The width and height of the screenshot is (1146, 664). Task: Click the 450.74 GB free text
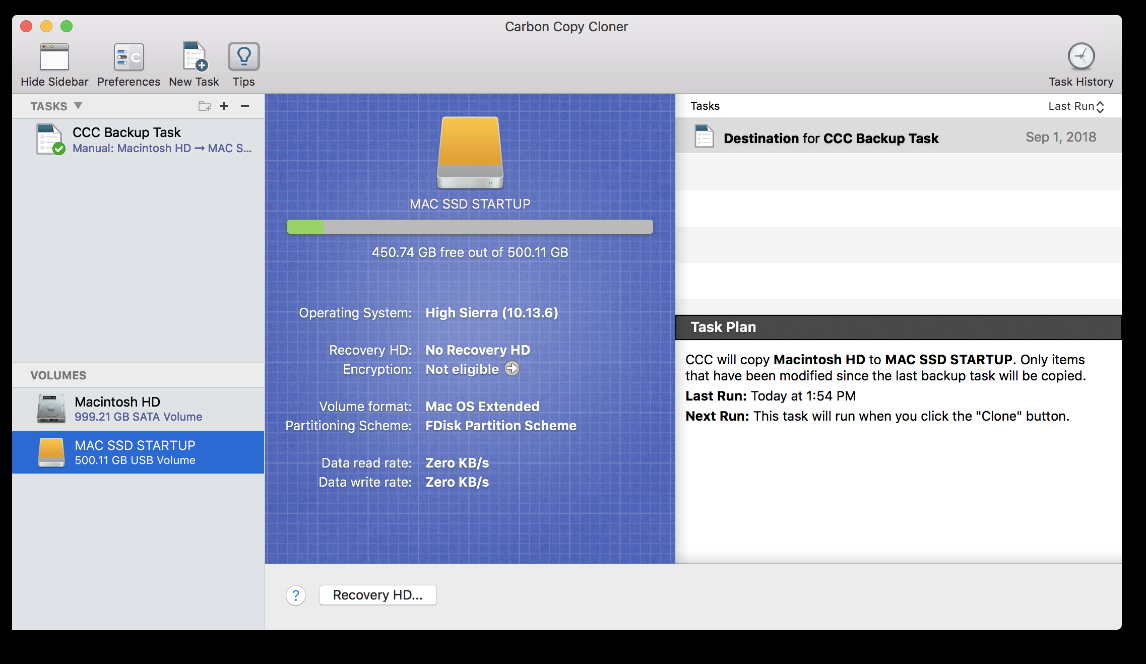(x=470, y=252)
